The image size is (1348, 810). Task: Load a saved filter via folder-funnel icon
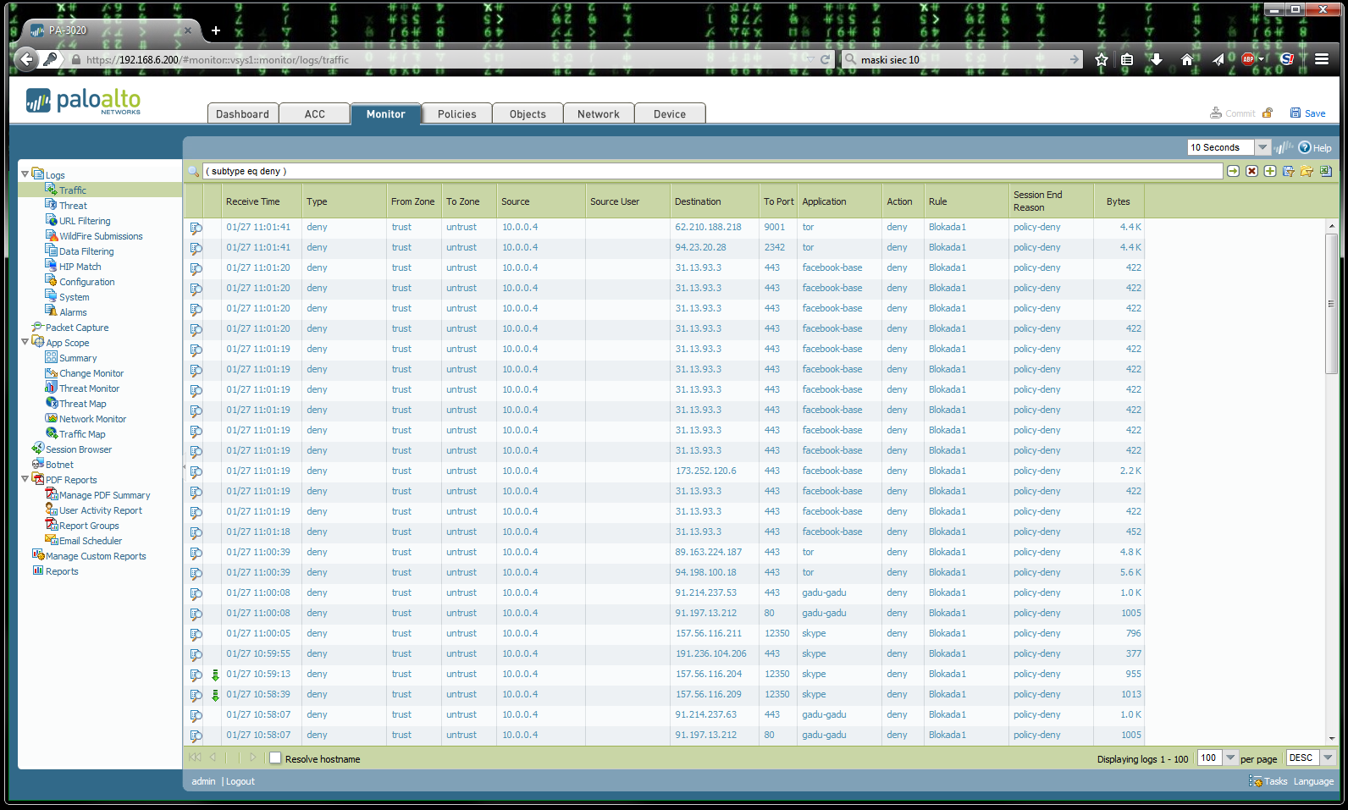1307,171
